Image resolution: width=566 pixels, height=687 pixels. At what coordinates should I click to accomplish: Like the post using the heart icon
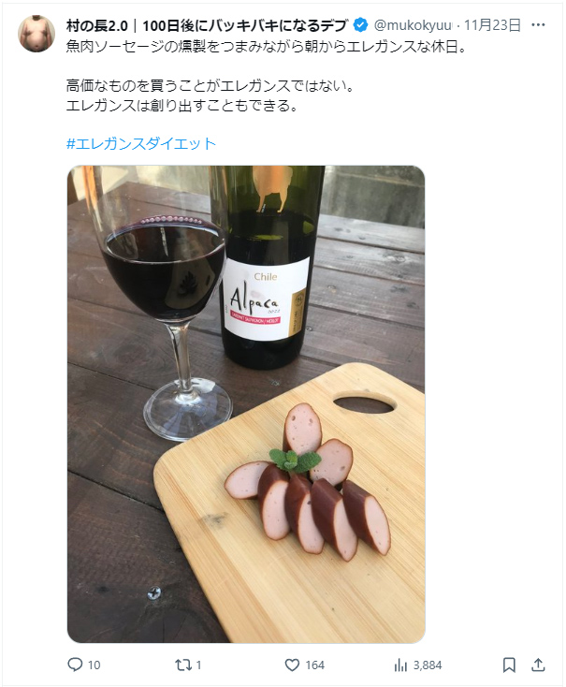click(292, 665)
